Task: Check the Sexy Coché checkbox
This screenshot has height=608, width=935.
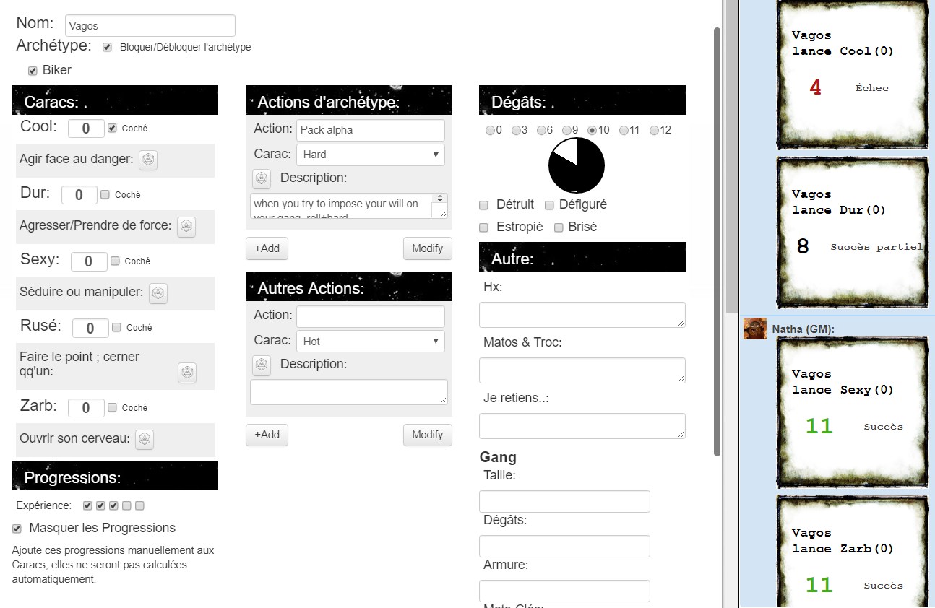Action: (x=115, y=261)
